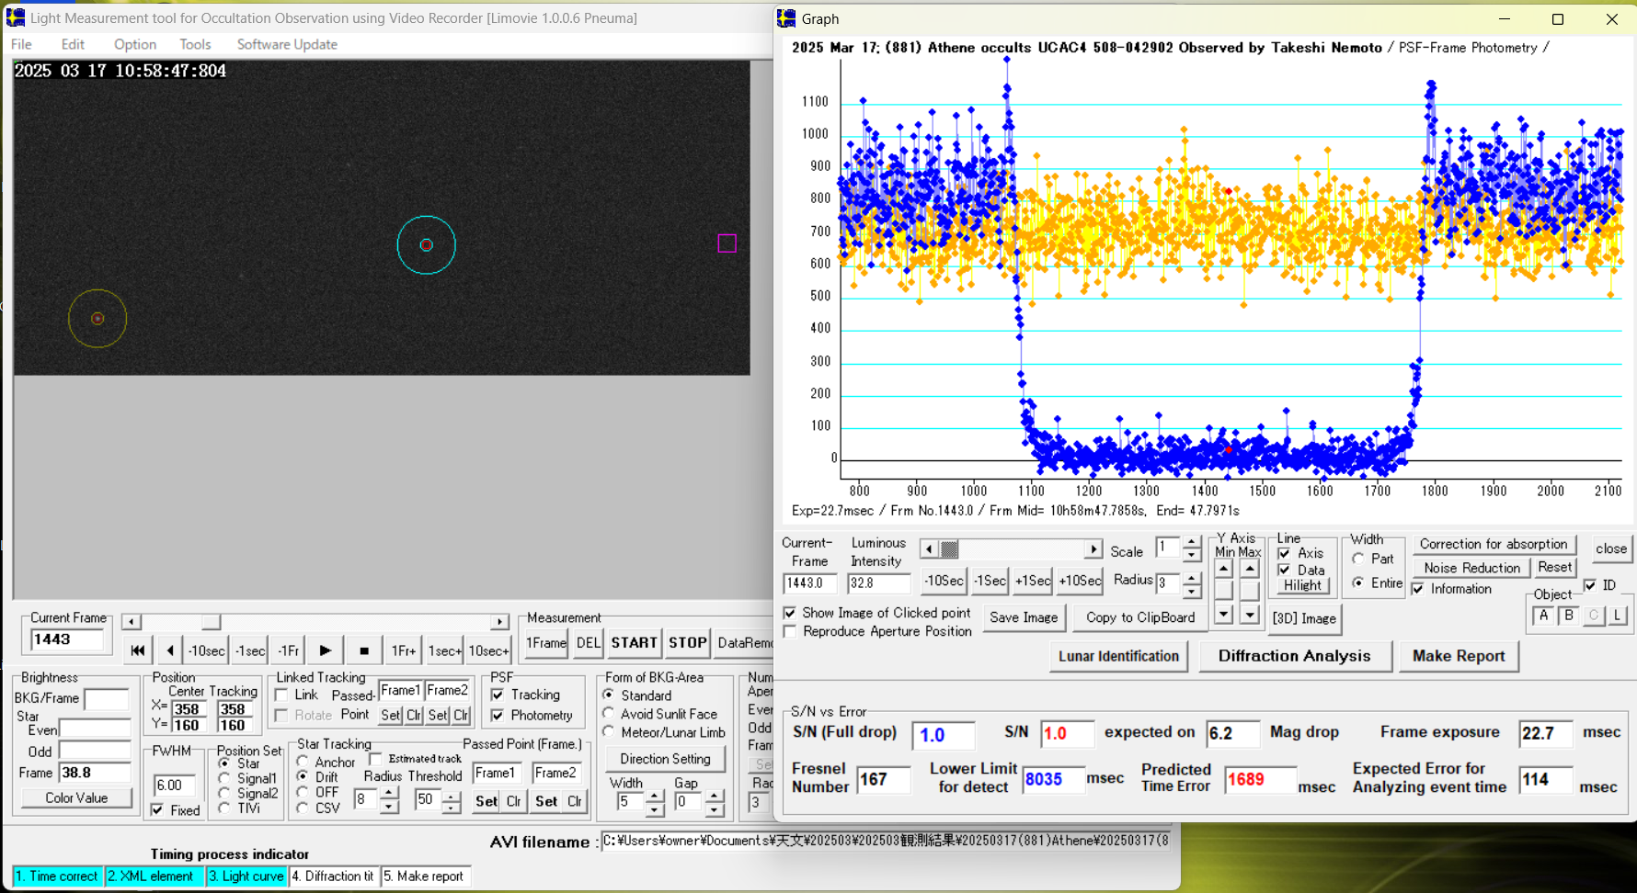Click the Current Frame slider thumb
Viewport: 1637px width, 893px height.
click(211, 622)
